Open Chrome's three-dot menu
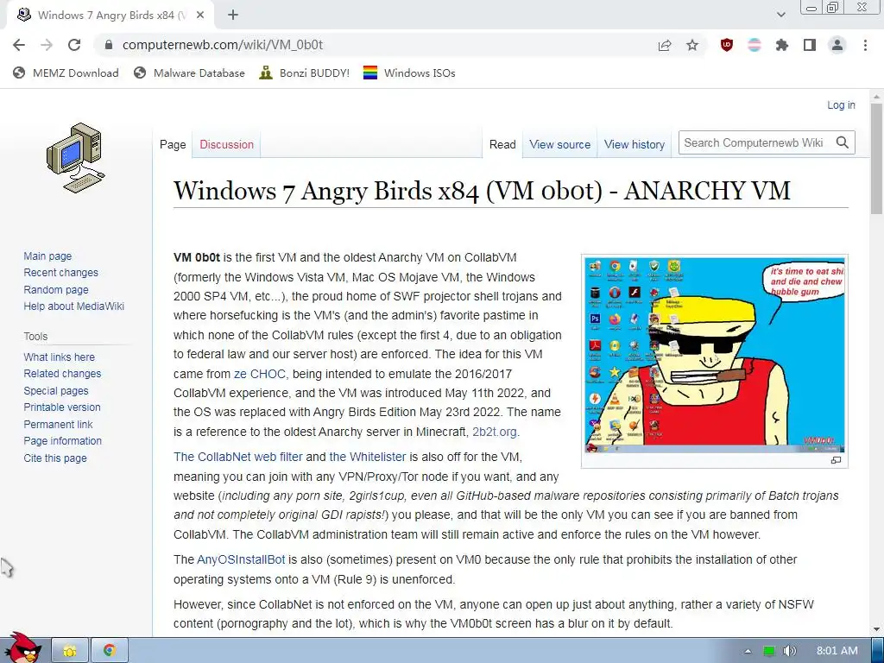 [865, 45]
